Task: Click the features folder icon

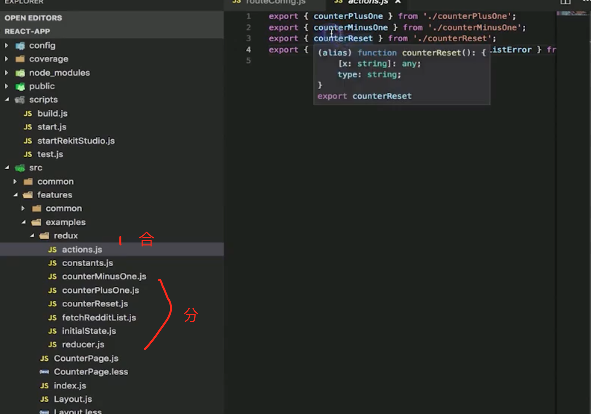Action: point(28,195)
